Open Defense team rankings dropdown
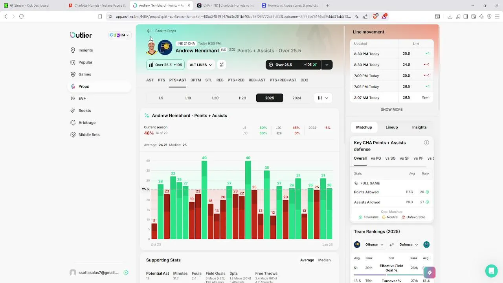This screenshot has height=283, width=503. coord(409,244)
